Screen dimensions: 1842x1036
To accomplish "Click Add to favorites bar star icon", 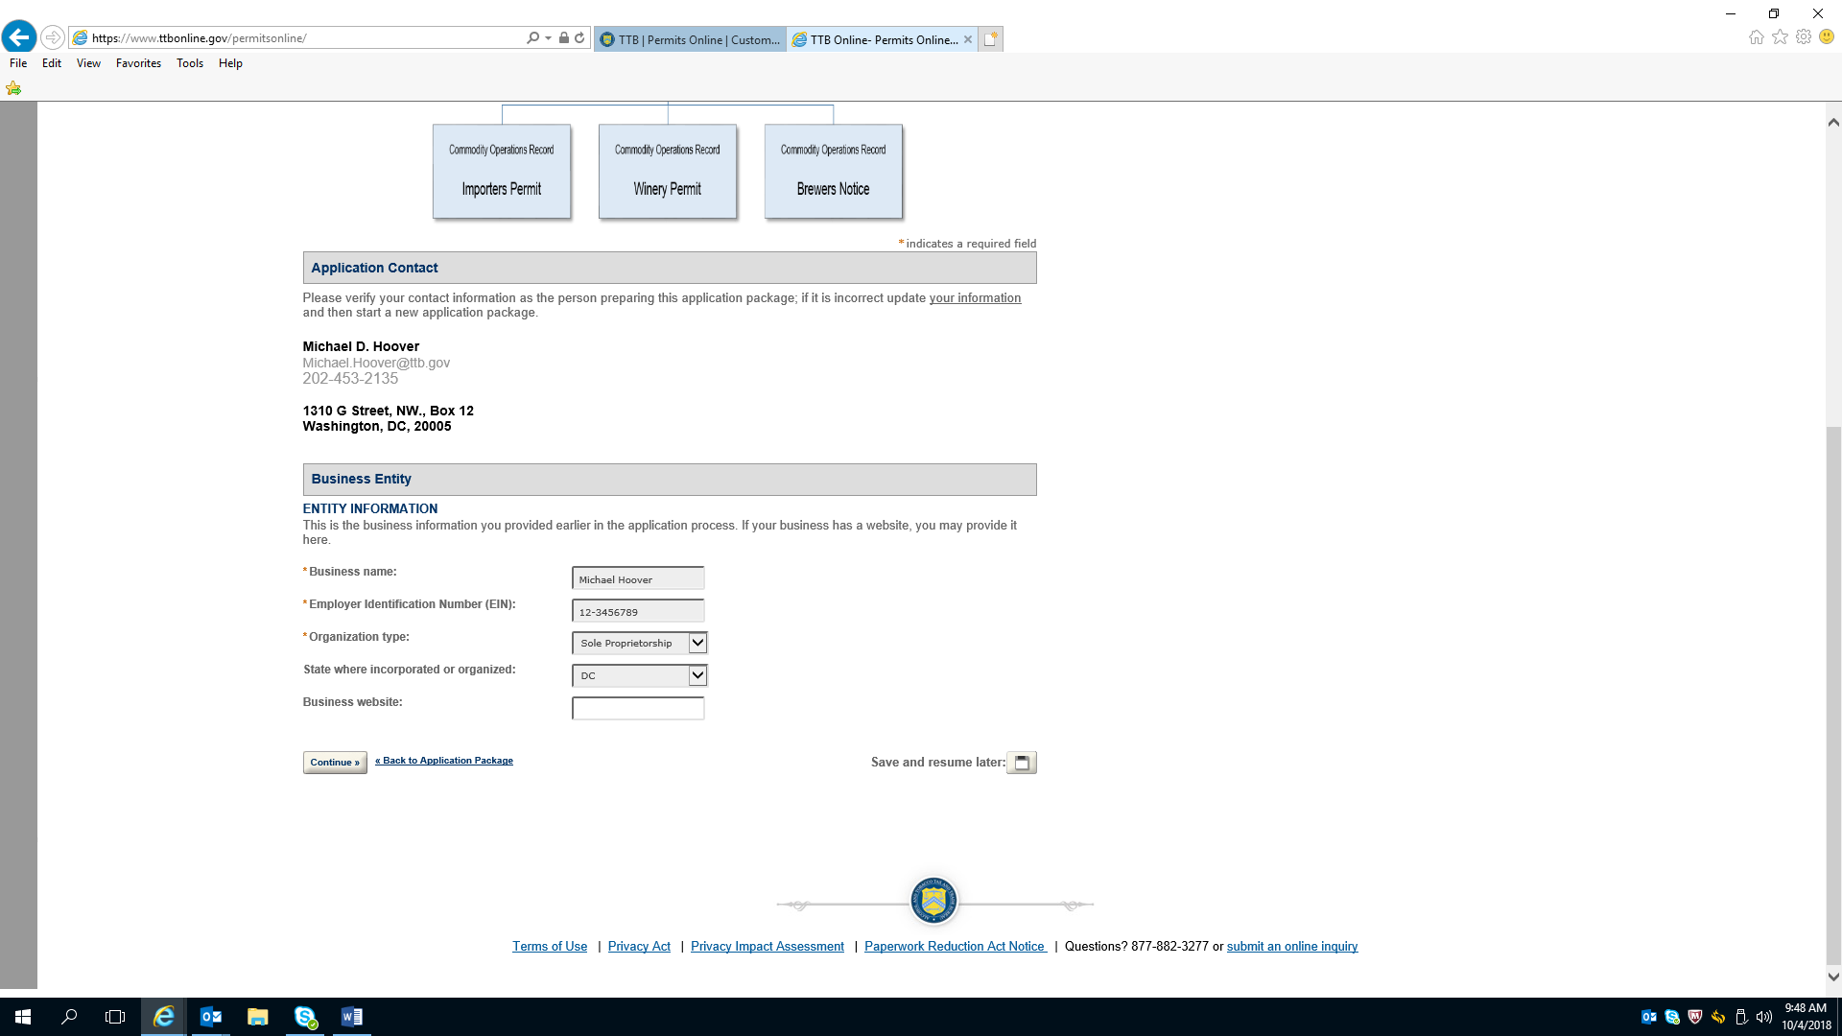I will (x=13, y=88).
